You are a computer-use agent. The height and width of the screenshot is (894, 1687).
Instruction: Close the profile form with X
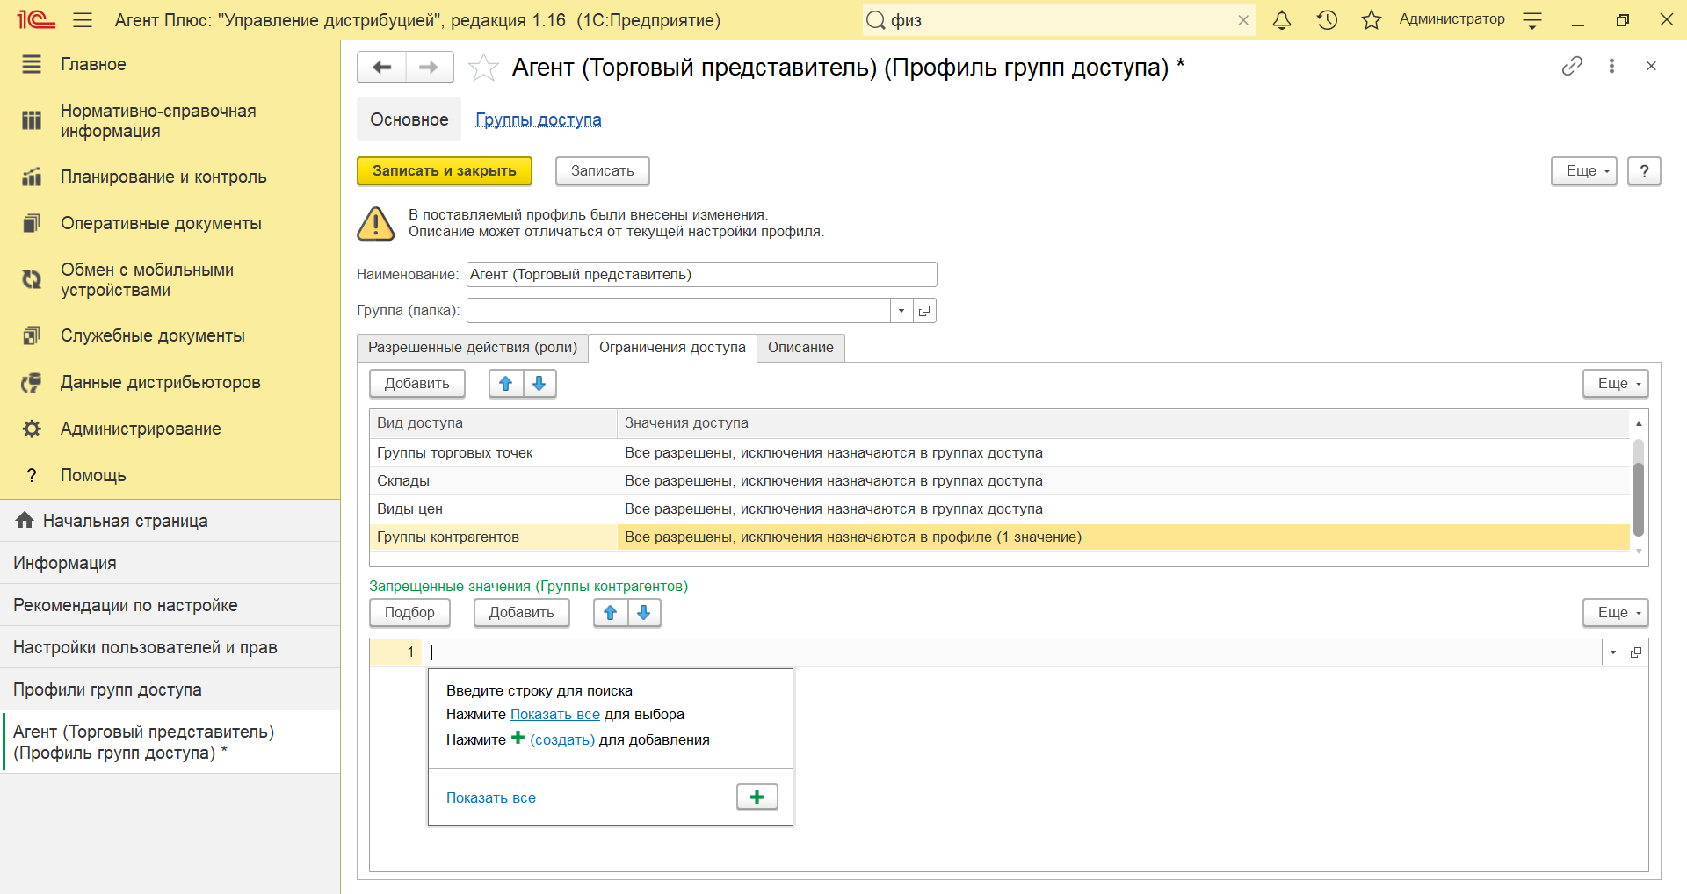tap(1651, 66)
